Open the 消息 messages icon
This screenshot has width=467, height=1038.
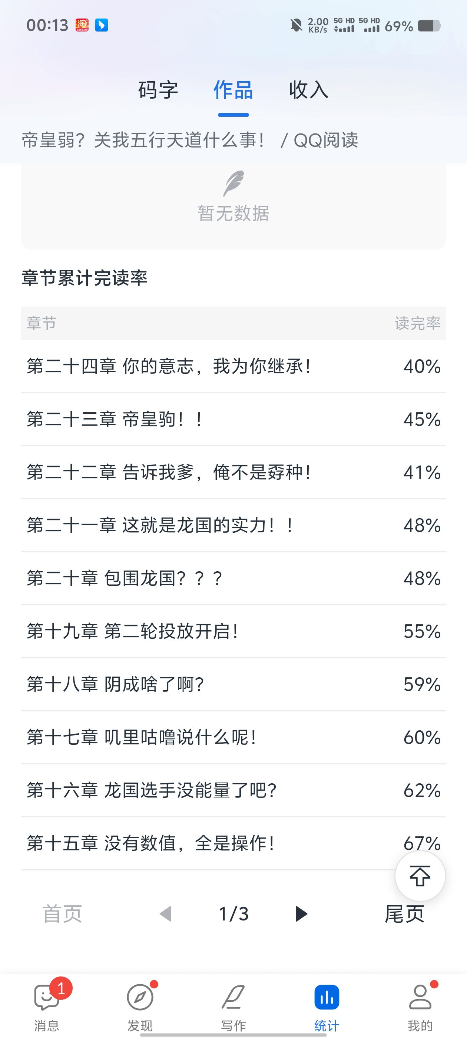[47, 998]
